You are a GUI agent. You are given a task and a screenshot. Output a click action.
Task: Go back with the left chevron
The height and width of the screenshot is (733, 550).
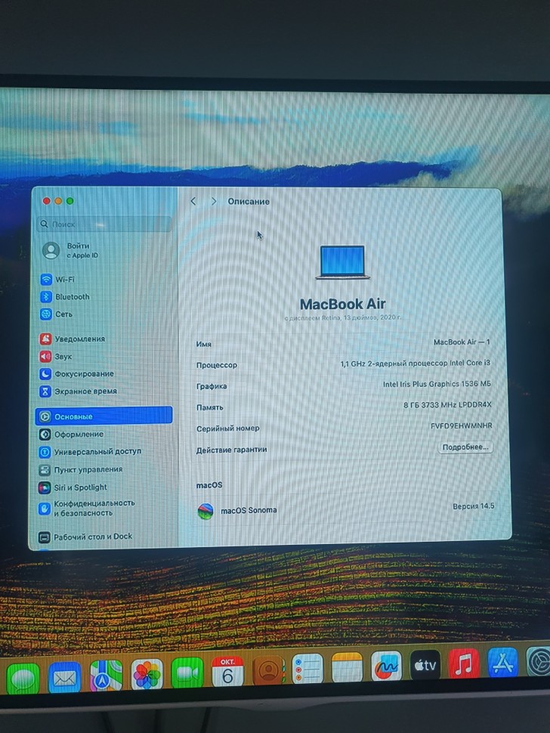[193, 201]
